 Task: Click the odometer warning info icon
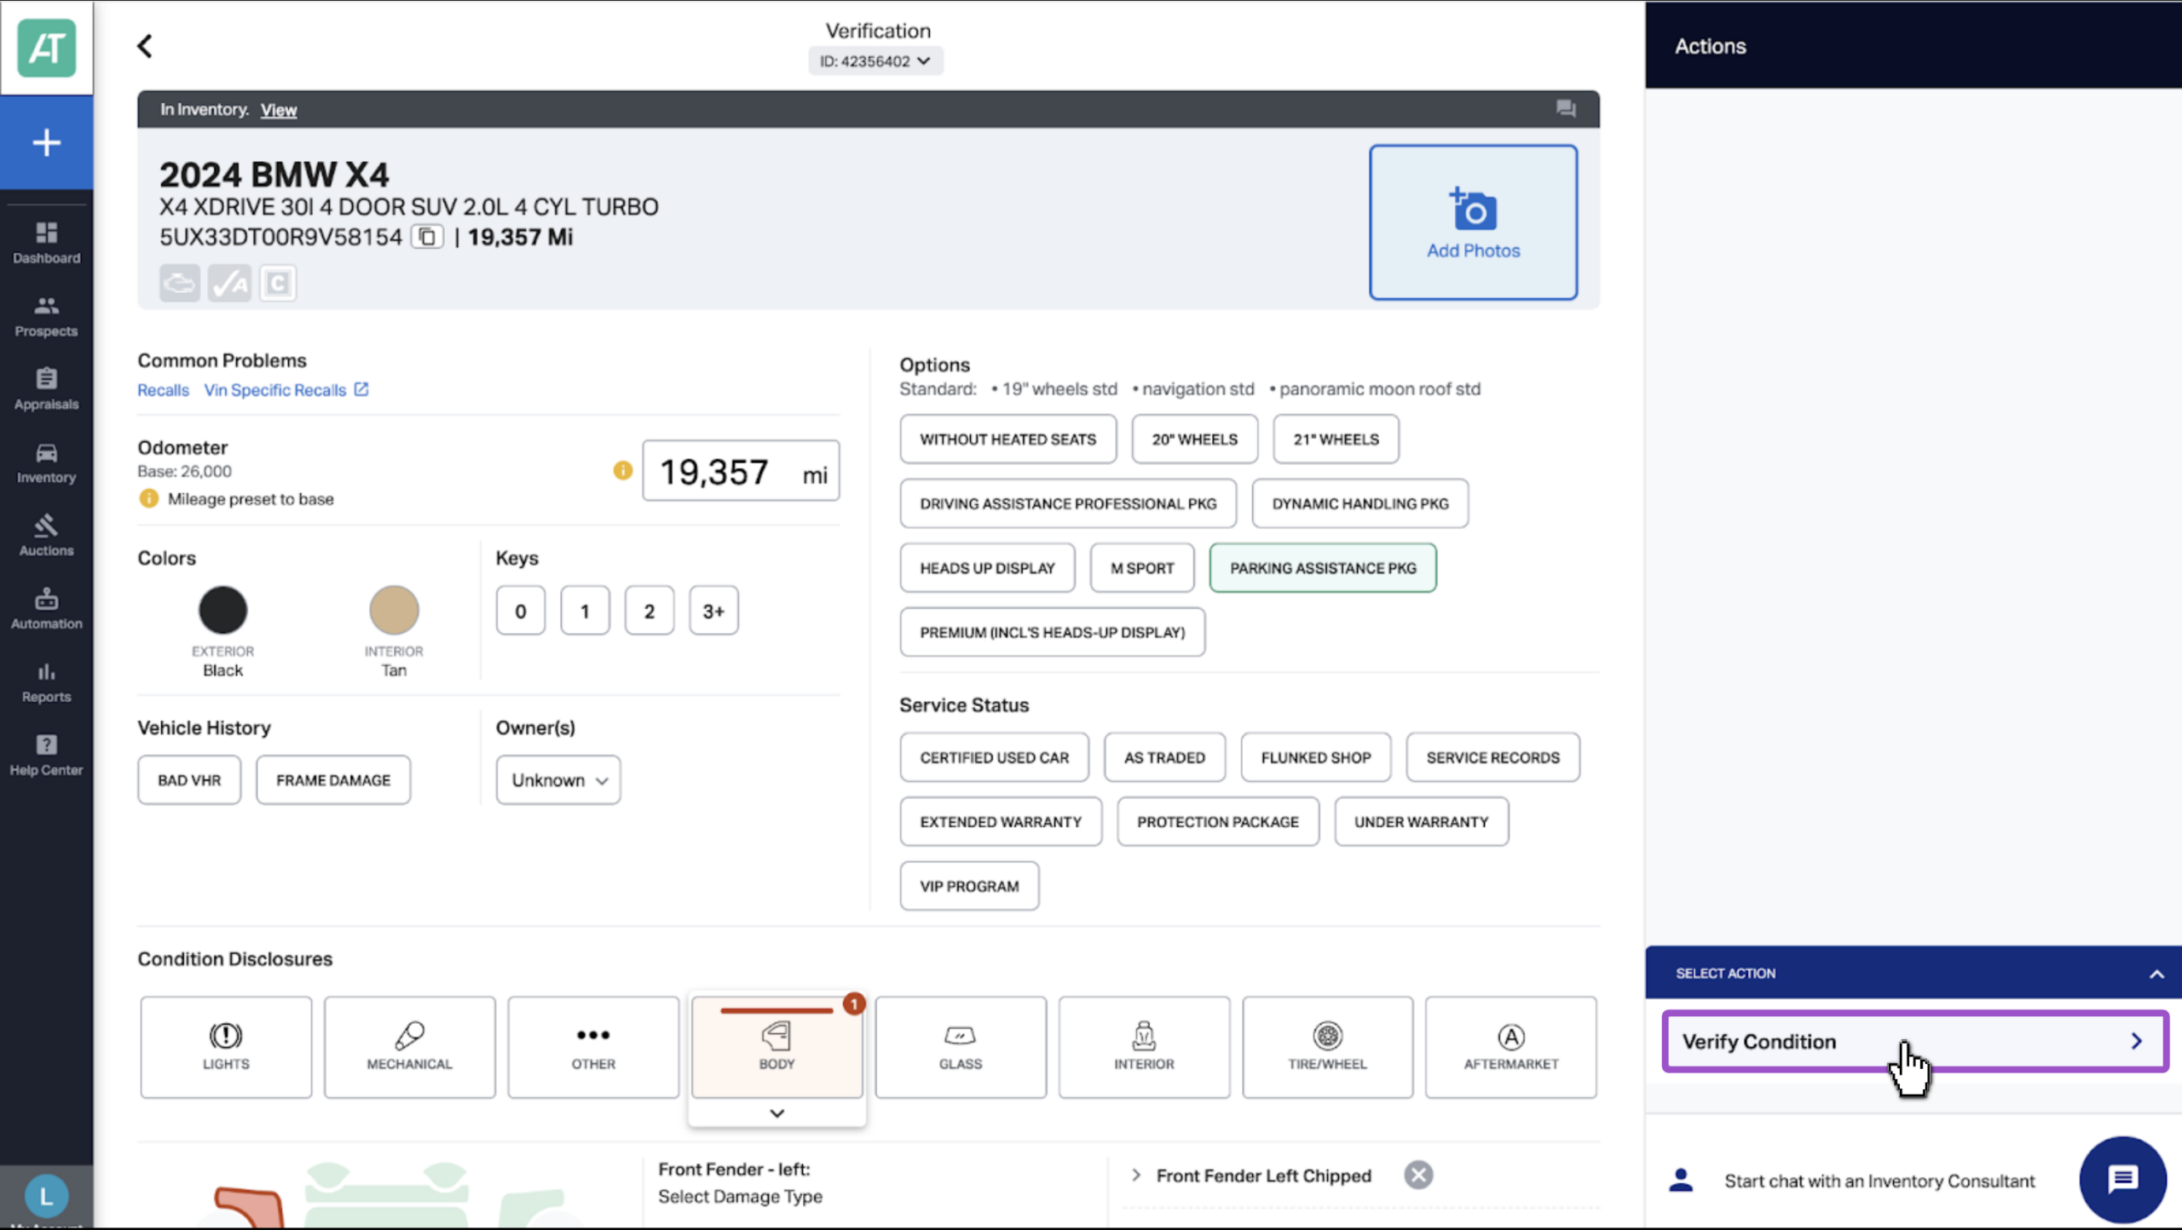click(623, 470)
